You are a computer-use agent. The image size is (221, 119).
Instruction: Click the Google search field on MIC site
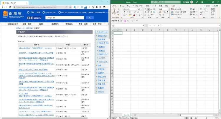point(65,18)
